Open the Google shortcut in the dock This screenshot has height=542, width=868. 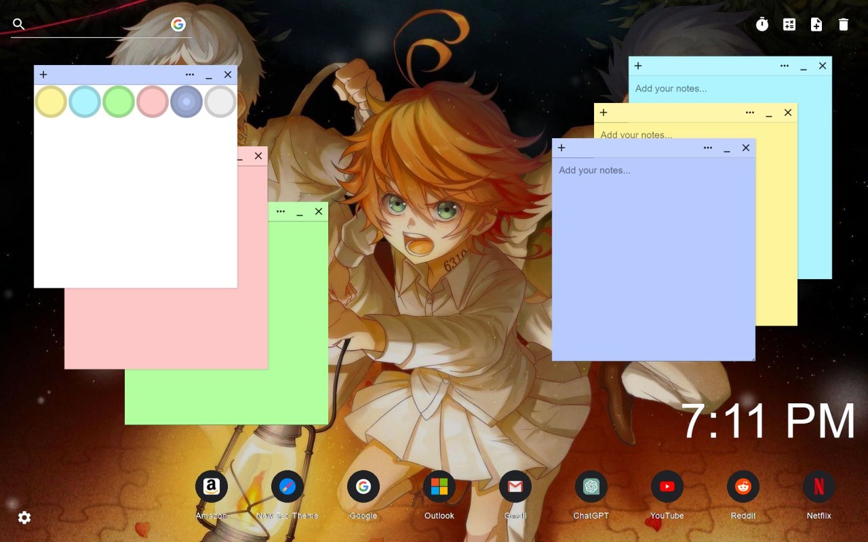point(363,486)
